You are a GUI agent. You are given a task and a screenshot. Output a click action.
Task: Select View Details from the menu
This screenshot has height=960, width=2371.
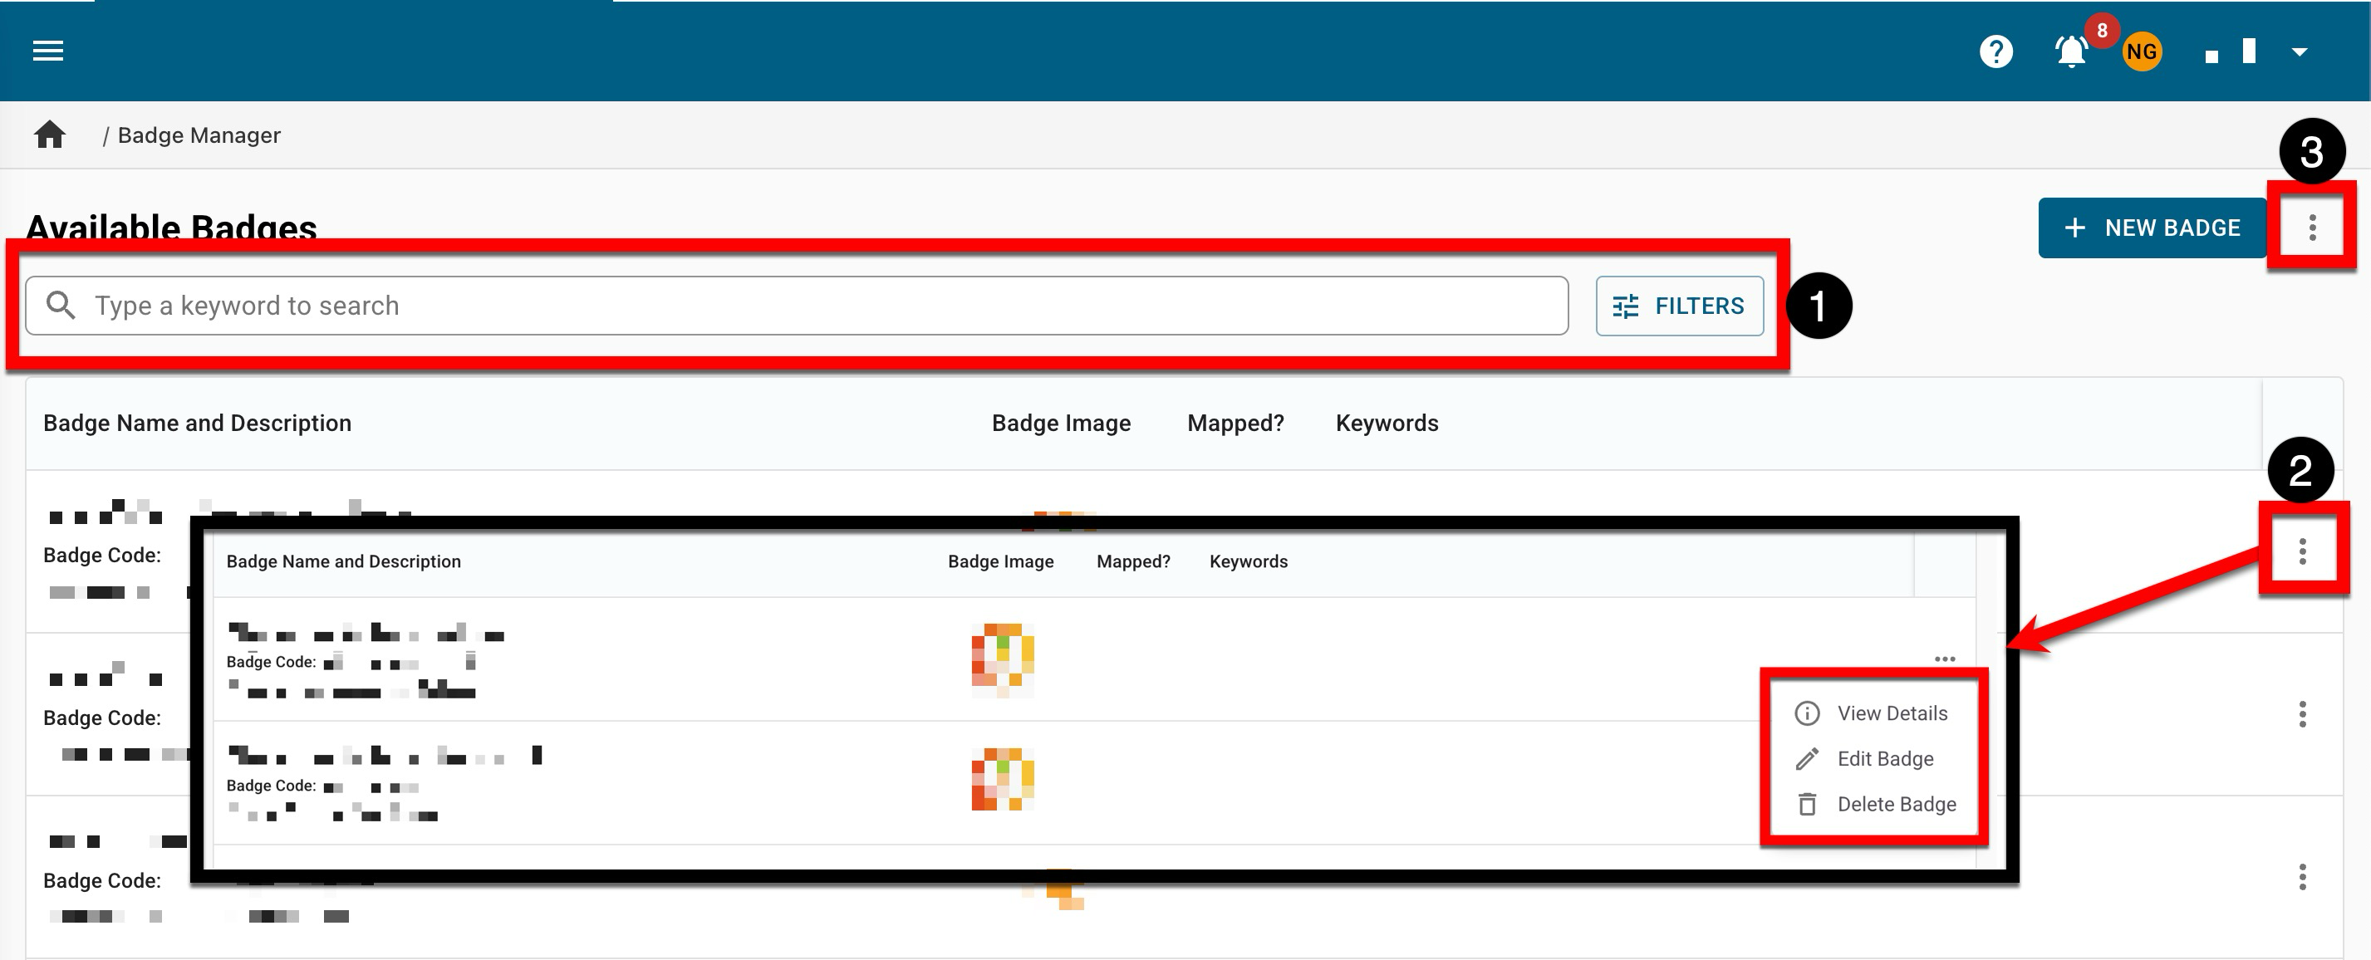point(1892,713)
